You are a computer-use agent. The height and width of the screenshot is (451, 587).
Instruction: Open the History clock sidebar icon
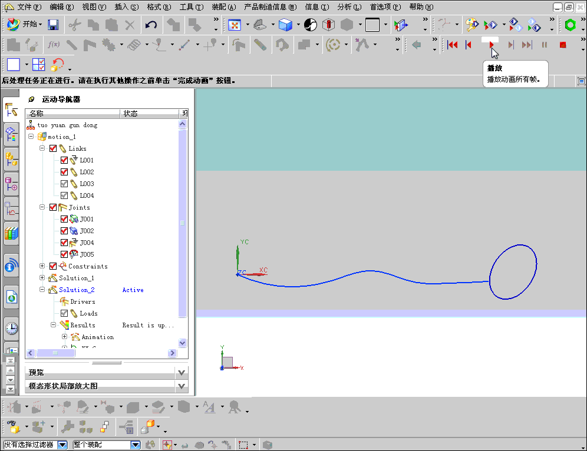pyautogui.click(x=11, y=328)
